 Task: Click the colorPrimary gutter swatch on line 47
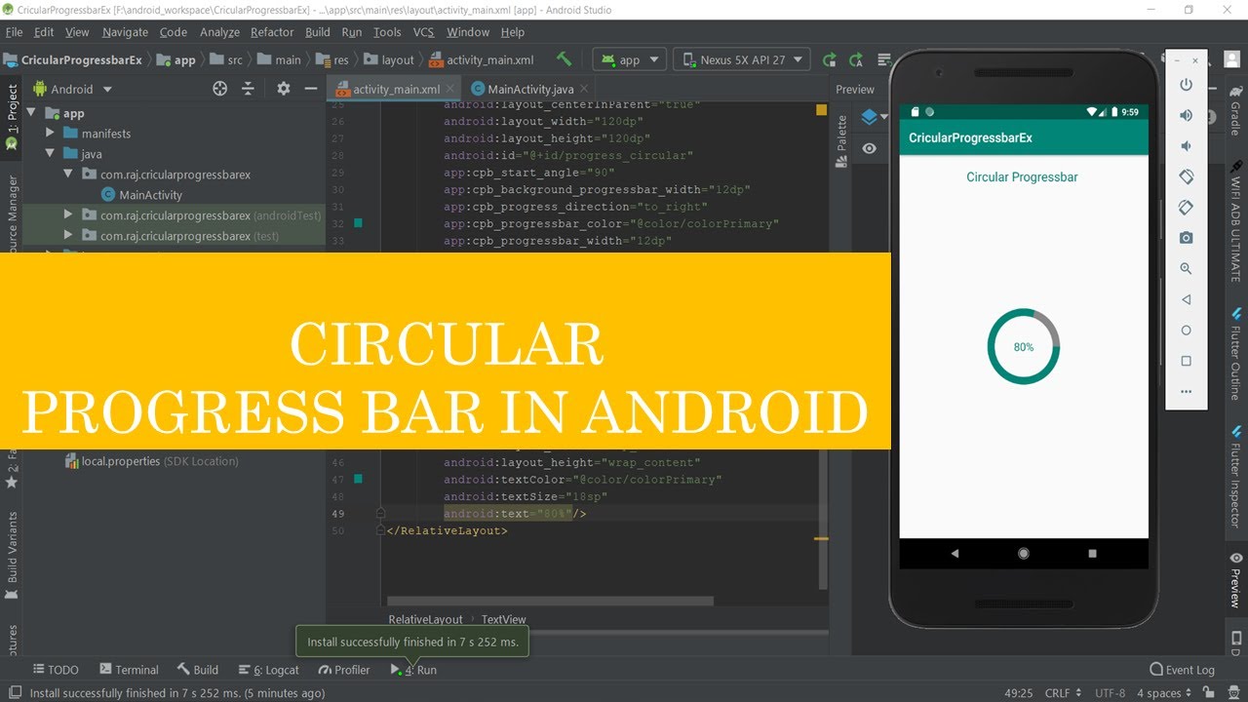click(x=358, y=479)
